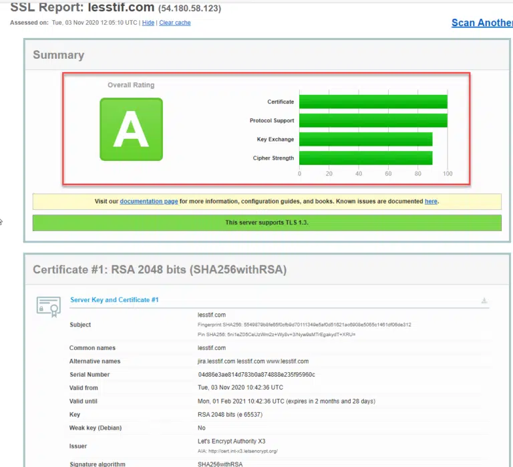
Task: Click the certificate serial number value
Action: click(x=256, y=375)
